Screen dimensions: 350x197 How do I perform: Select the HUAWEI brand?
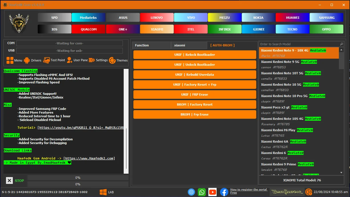[293, 18]
